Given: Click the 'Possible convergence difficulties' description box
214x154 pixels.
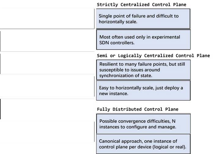Looking at the screenshot, I should point(143,124).
